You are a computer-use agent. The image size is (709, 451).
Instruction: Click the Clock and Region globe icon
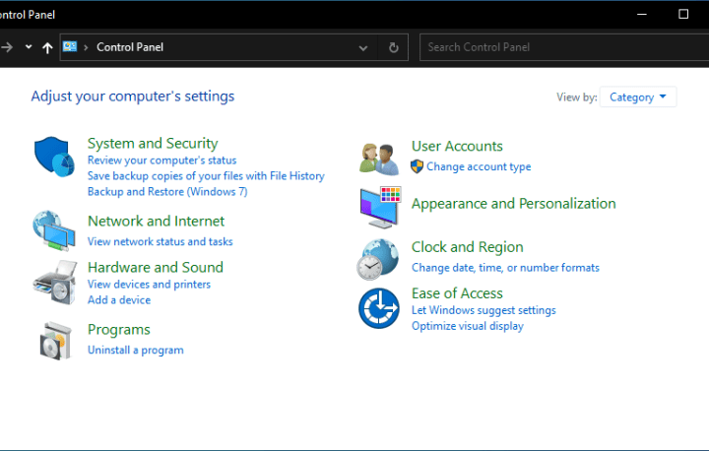[x=379, y=259]
